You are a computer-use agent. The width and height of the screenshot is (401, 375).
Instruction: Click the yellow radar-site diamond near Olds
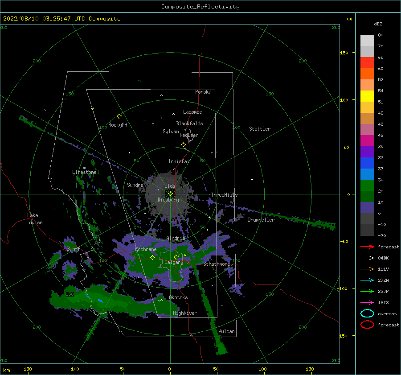click(x=170, y=194)
